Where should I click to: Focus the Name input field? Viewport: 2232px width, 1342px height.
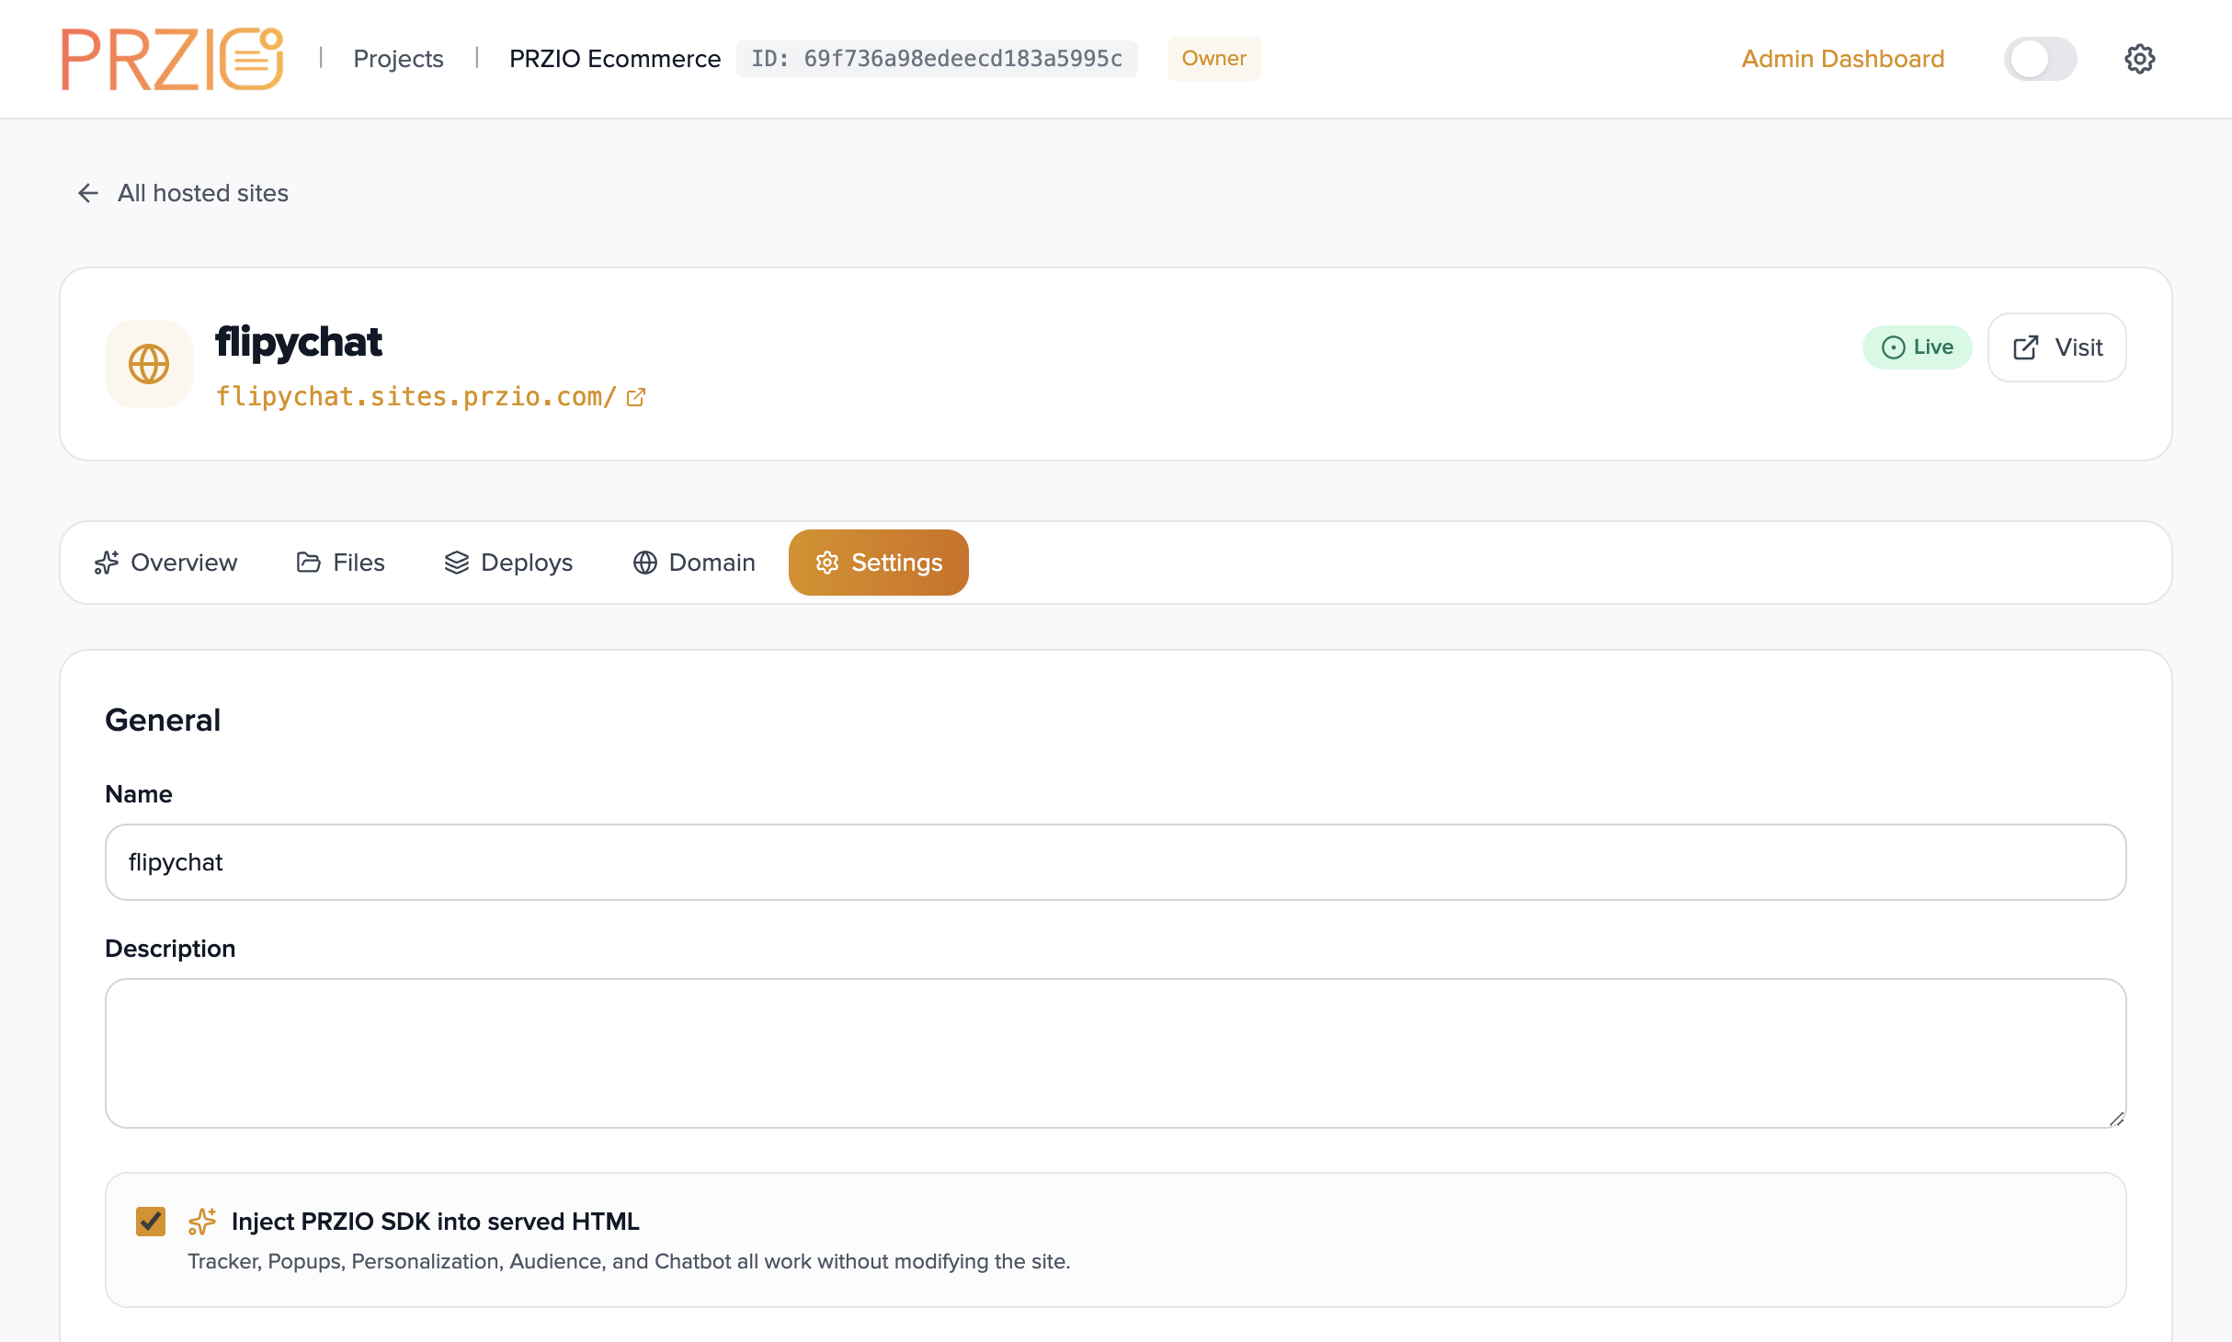point(1115,862)
